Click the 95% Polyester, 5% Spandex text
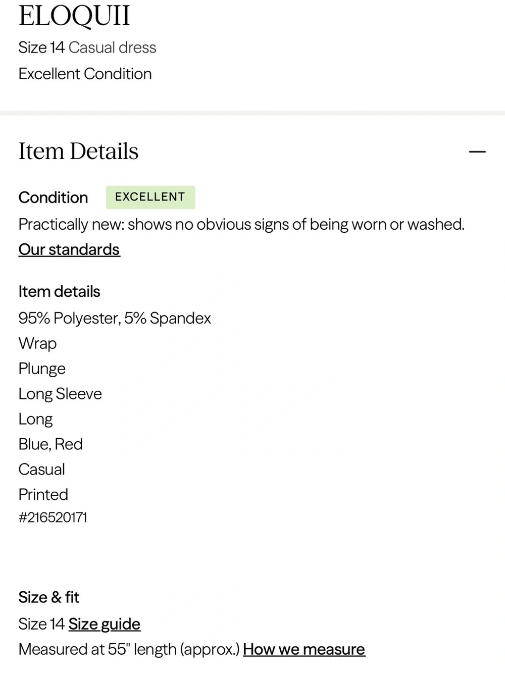 [x=115, y=318]
